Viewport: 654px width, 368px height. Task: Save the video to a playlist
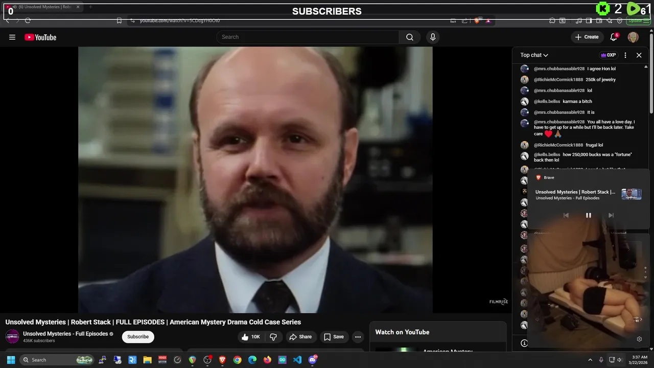[333, 337]
